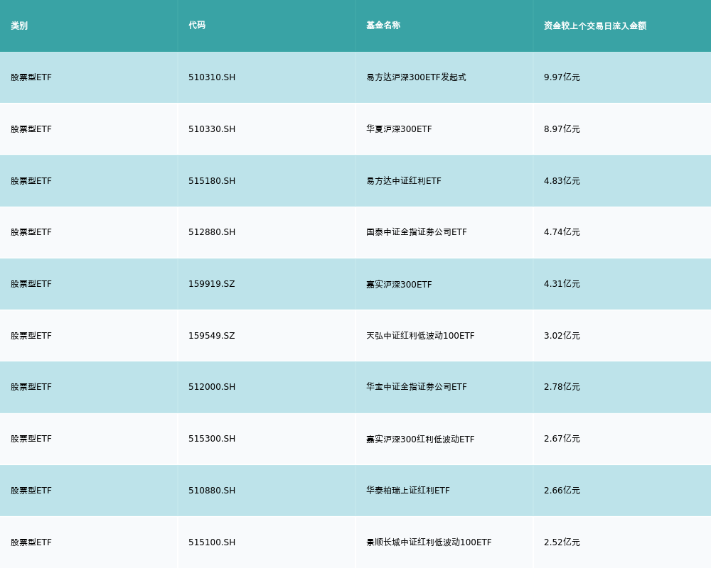The image size is (711, 568).
Task: Click 股票型ETF in the 510330.SH row
Action: coord(31,129)
